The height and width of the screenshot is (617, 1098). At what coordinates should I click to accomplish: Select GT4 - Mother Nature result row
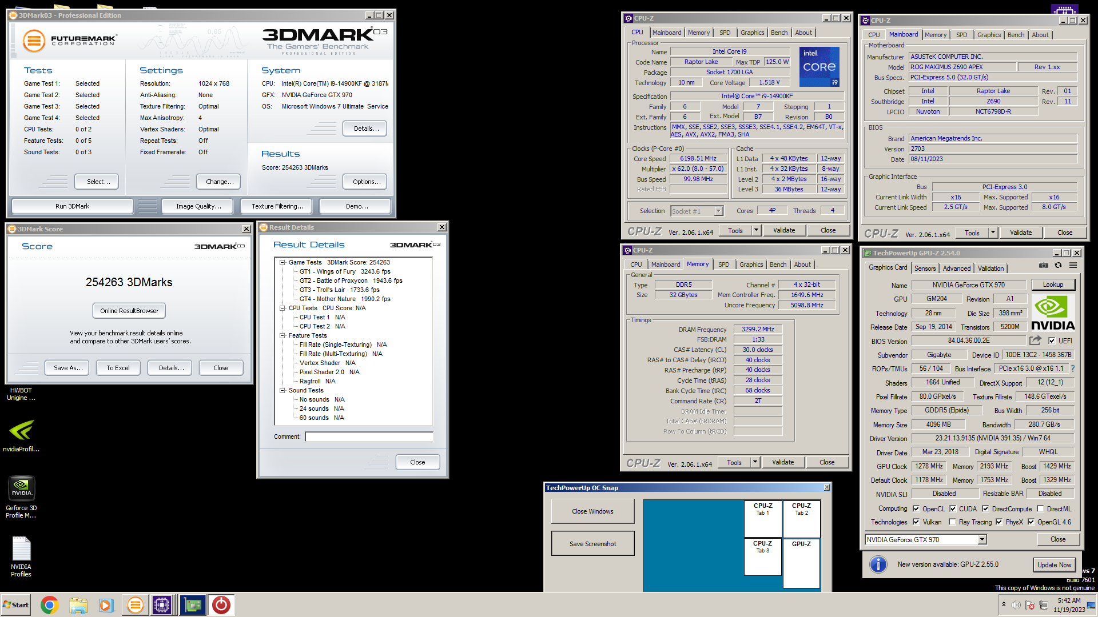345,299
